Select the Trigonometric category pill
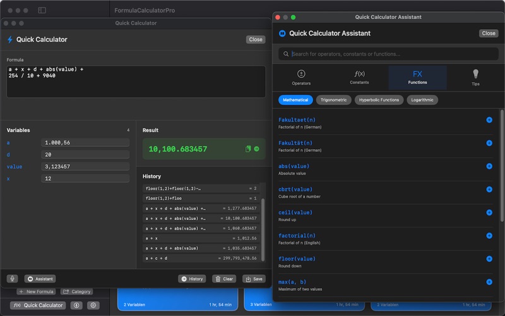Screen dimensions: 505x316 [x=334, y=100]
